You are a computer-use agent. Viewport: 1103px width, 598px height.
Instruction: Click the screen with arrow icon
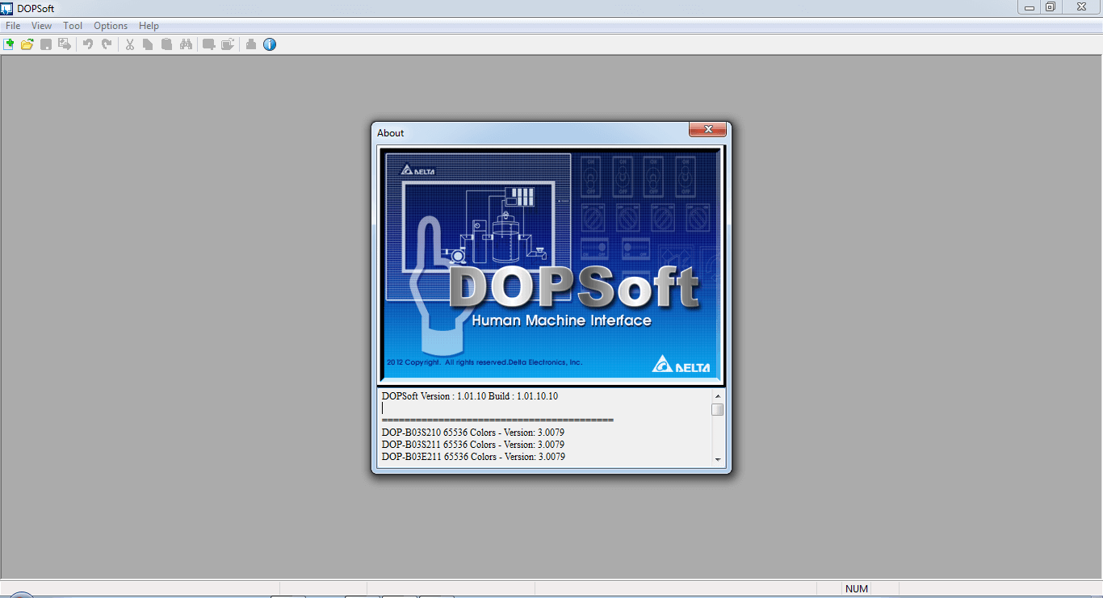(228, 44)
